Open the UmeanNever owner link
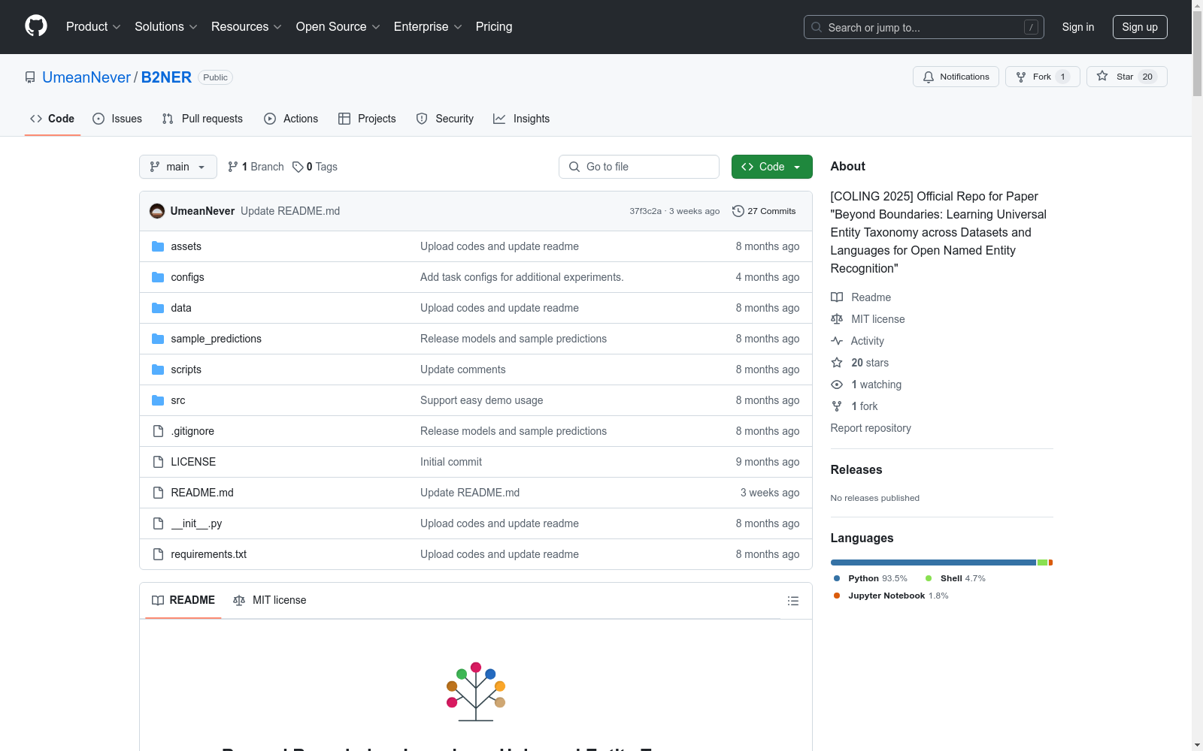This screenshot has width=1203, height=751. [x=86, y=77]
